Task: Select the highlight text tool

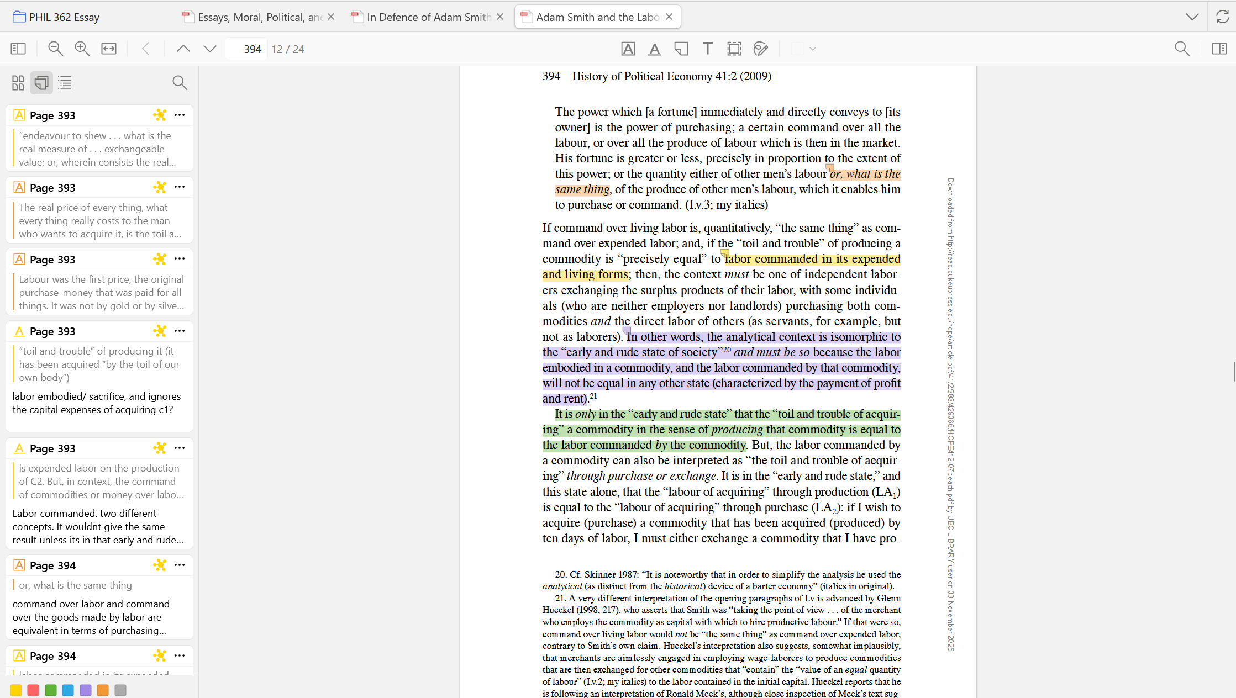Action: coord(628,49)
